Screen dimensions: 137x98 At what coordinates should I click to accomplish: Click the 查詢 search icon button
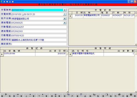tap(107, 95)
